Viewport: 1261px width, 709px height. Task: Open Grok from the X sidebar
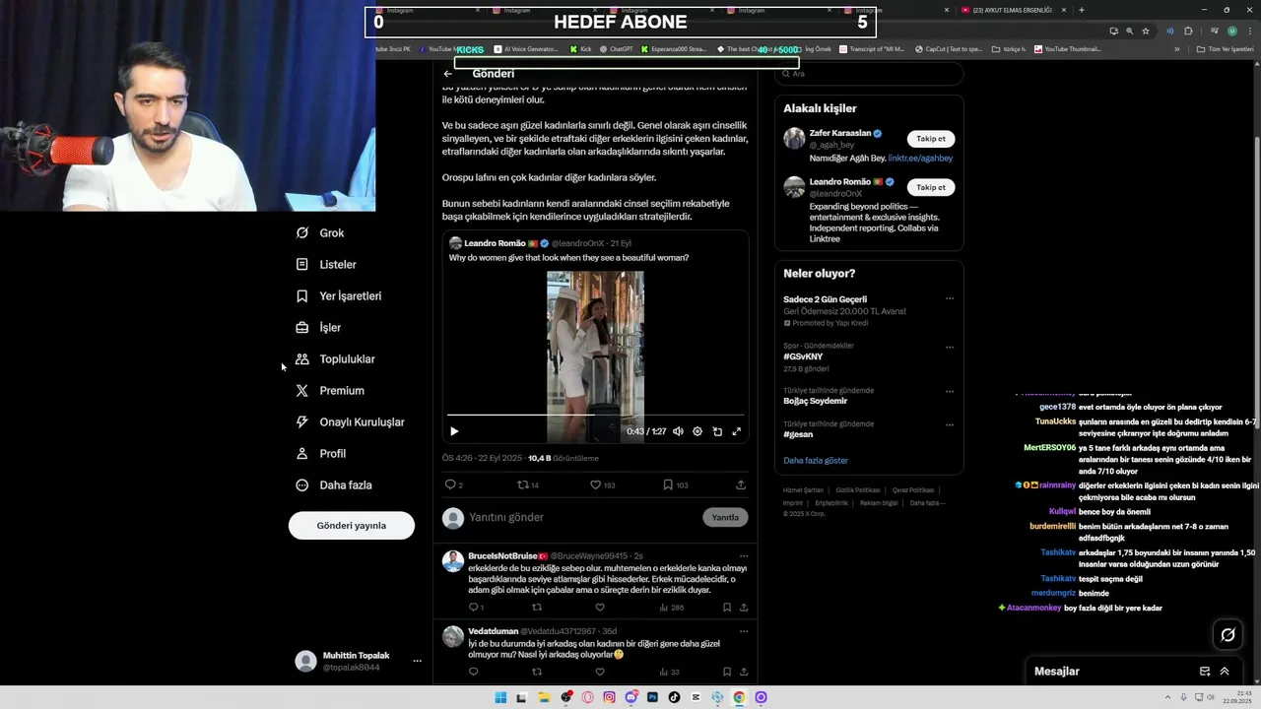(x=320, y=233)
